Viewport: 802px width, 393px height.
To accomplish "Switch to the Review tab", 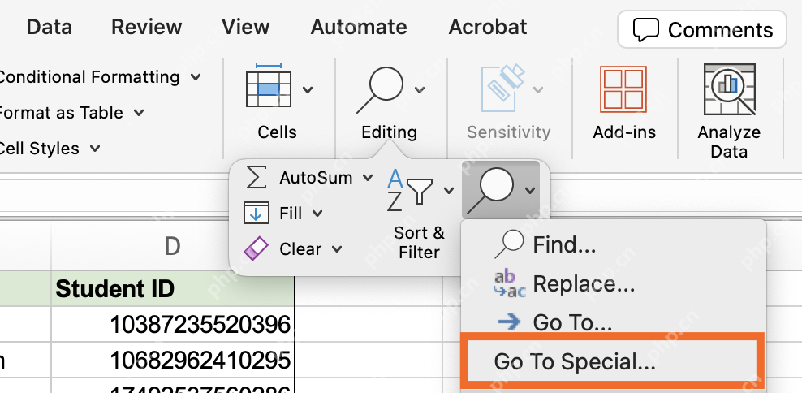I will point(146,27).
